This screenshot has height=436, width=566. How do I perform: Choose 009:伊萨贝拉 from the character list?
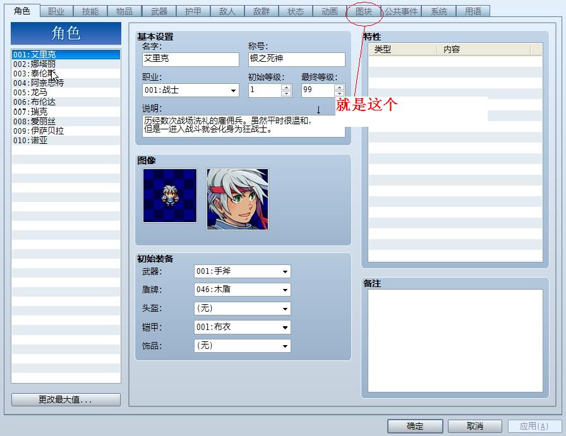(x=66, y=131)
